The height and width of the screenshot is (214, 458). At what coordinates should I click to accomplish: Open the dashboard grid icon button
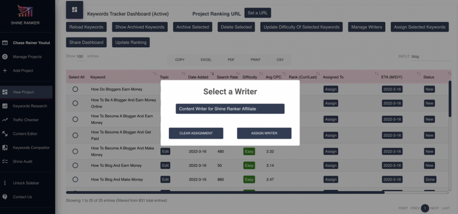click(x=75, y=10)
